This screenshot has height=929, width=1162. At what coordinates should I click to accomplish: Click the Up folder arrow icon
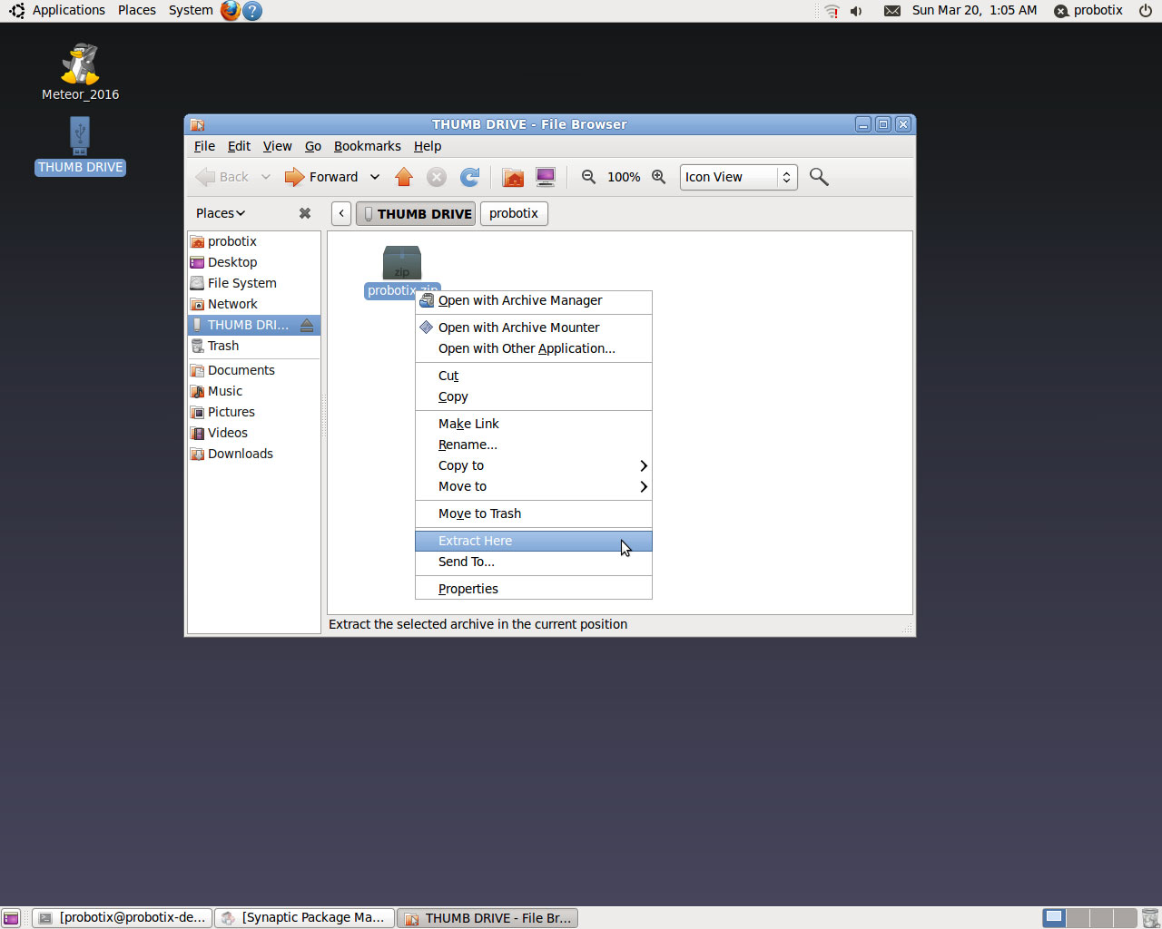point(404,177)
